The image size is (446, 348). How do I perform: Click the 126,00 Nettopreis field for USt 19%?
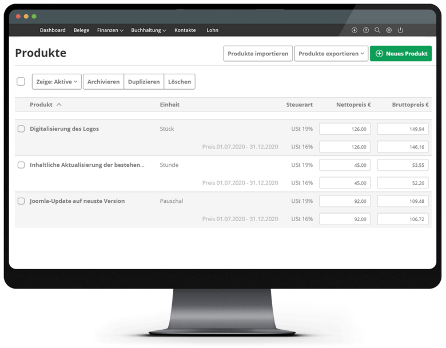pyautogui.click(x=345, y=129)
